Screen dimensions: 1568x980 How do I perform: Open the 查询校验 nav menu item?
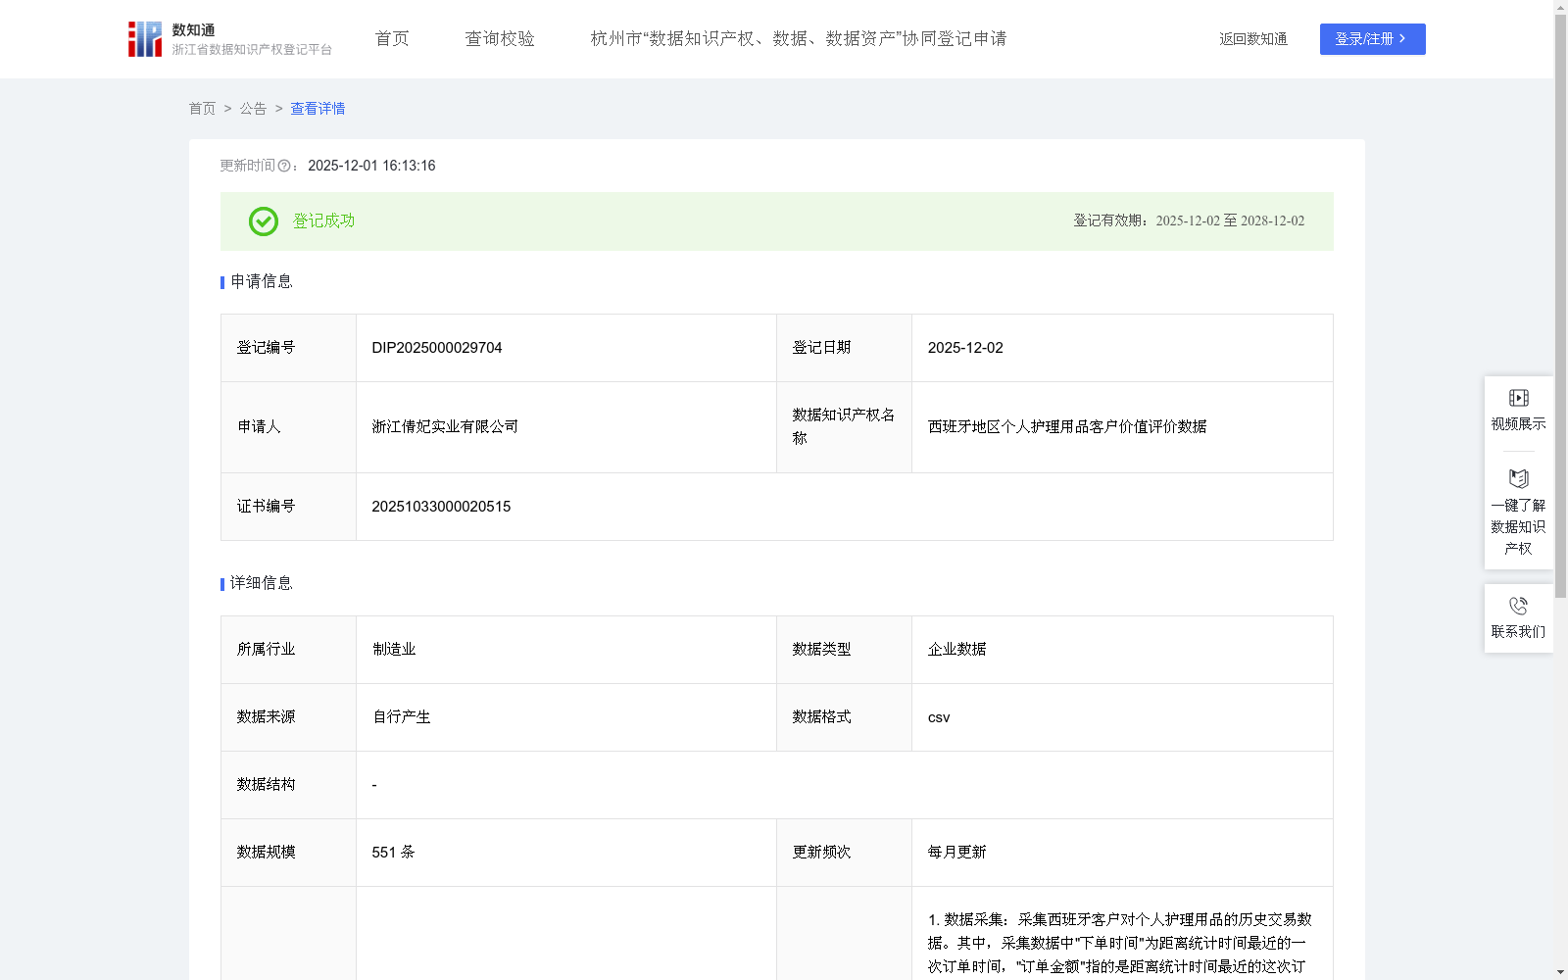(500, 39)
